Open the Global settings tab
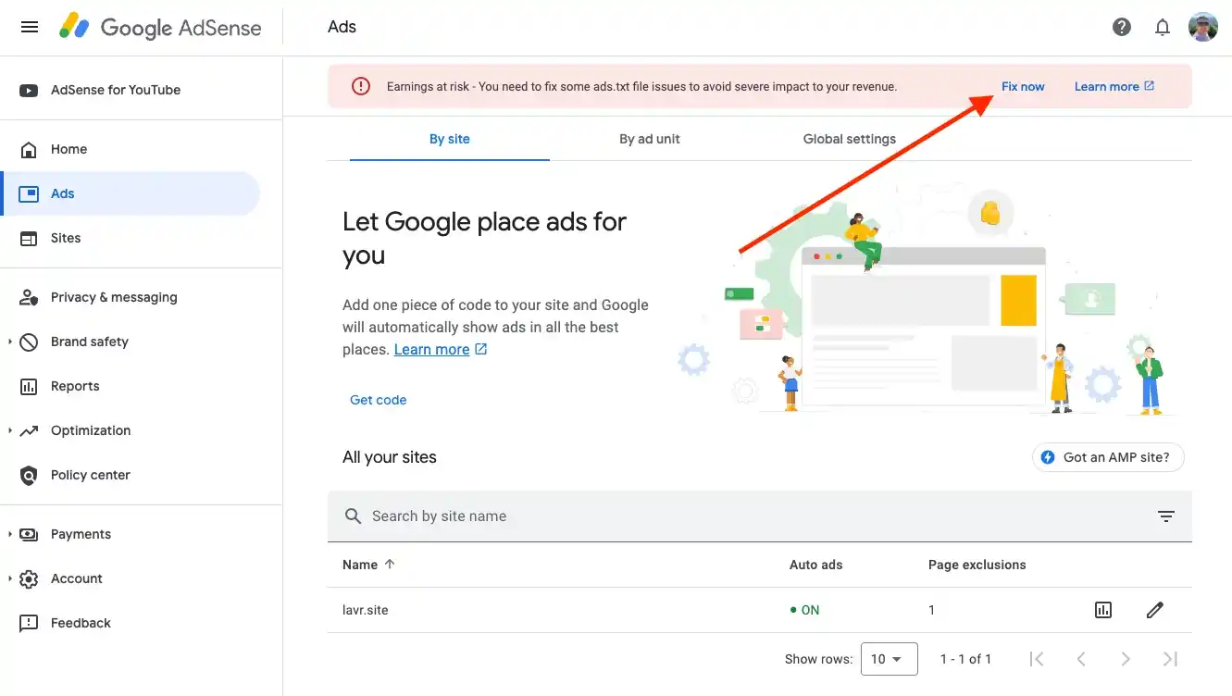 (x=849, y=139)
